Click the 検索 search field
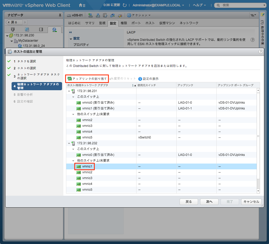The width and height of the screenshot is (269, 244). coord(240,5)
